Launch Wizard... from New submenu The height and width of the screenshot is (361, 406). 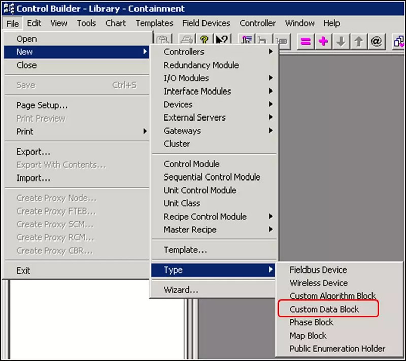click(214, 290)
